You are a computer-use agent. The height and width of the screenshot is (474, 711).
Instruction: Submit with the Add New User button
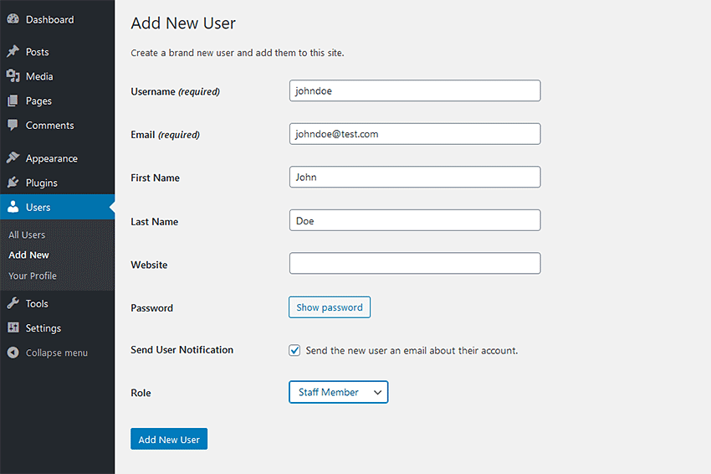169,440
